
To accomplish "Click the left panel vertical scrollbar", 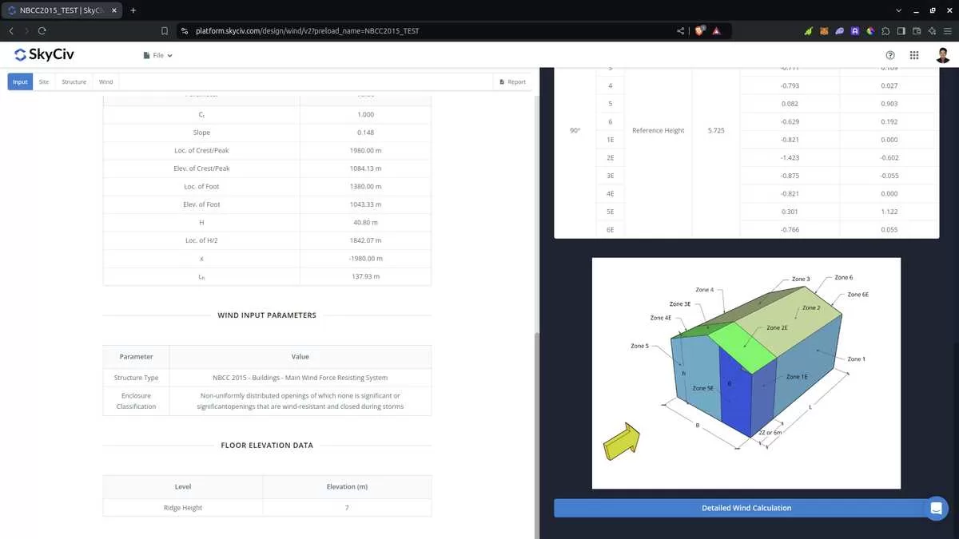I will [537, 399].
